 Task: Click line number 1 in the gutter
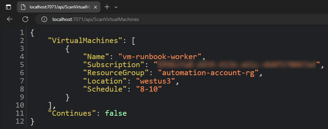pyautogui.click(x=22, y=33)
